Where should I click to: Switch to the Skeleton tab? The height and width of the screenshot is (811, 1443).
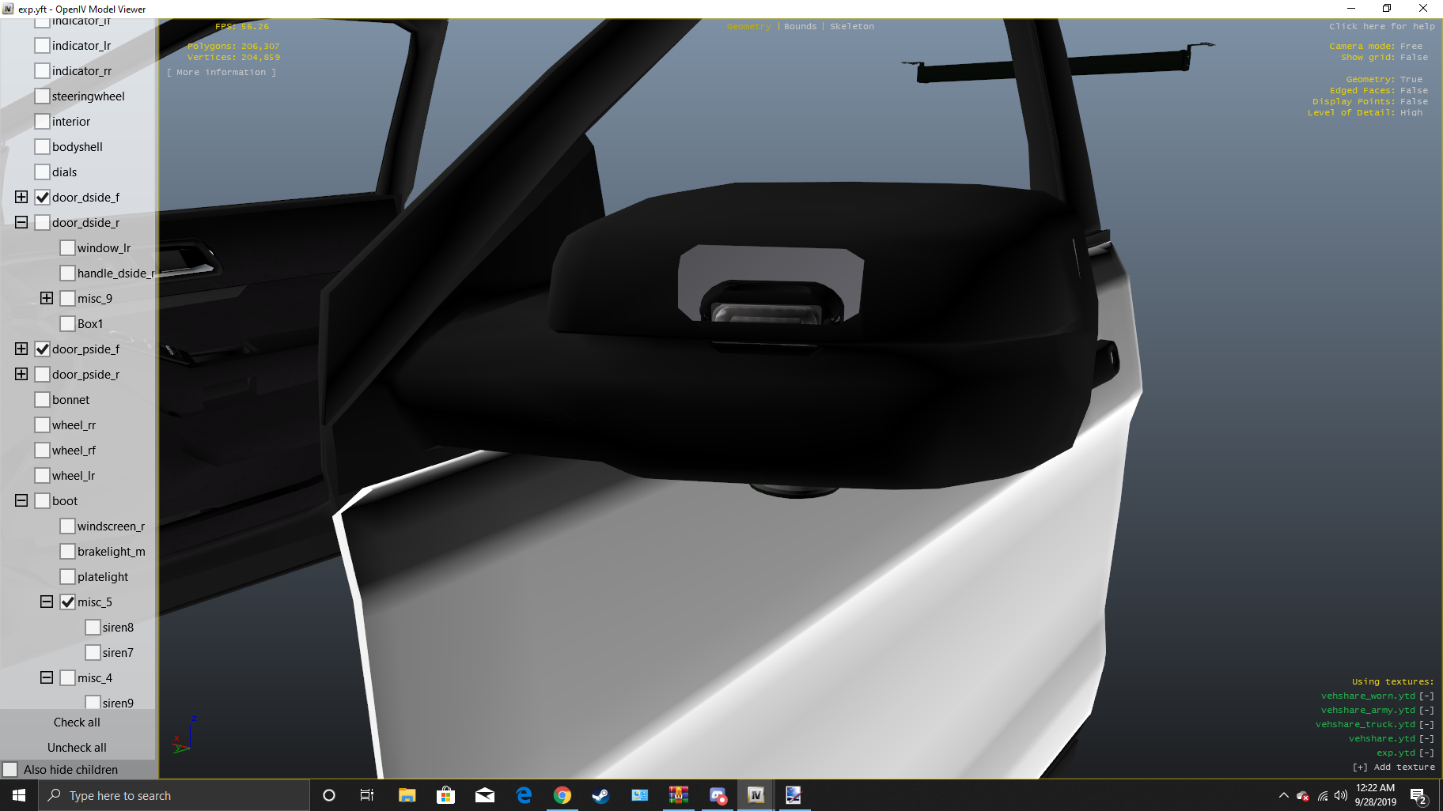point(852,27)
